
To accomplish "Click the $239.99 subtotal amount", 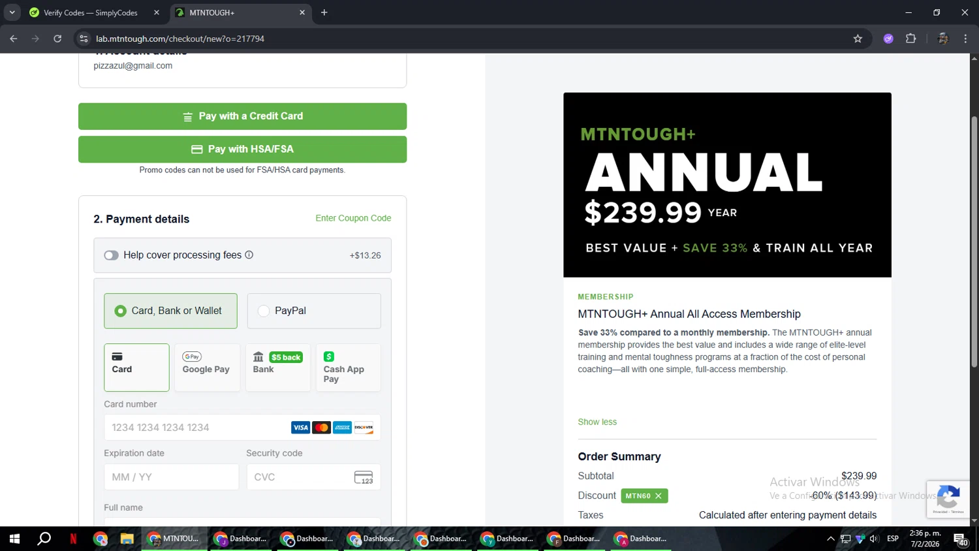I will click(859, 476).
